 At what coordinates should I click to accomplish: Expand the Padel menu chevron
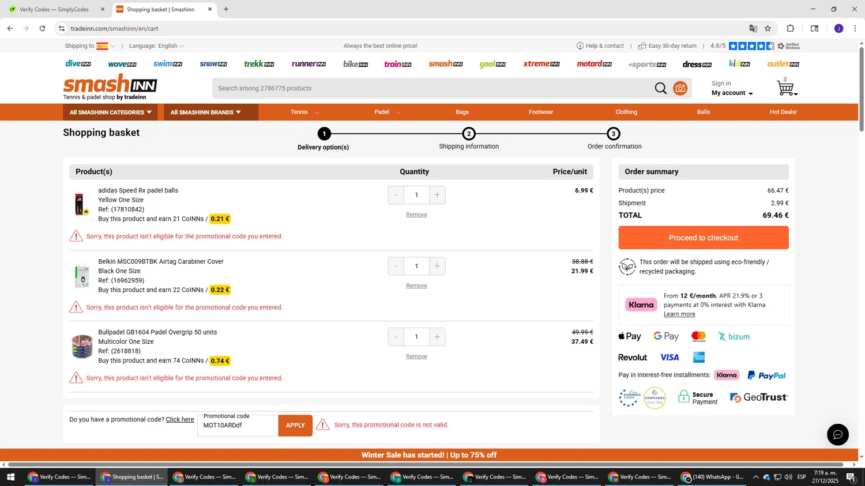(x=398, y=113)
